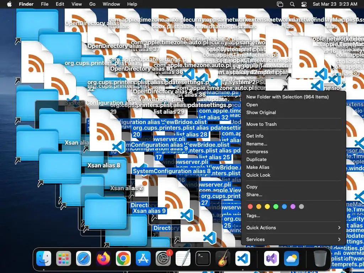Image resolution: width=364 pixels, height=273 pixels.
Task: Launch Firefox from the dock
Action: click(103, 258)
